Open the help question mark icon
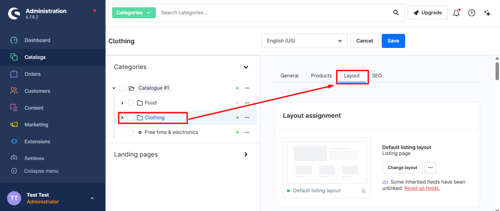500x211 pixels. (471, 13)
